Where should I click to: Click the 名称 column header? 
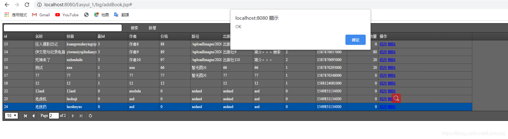(x=50, y=36)
